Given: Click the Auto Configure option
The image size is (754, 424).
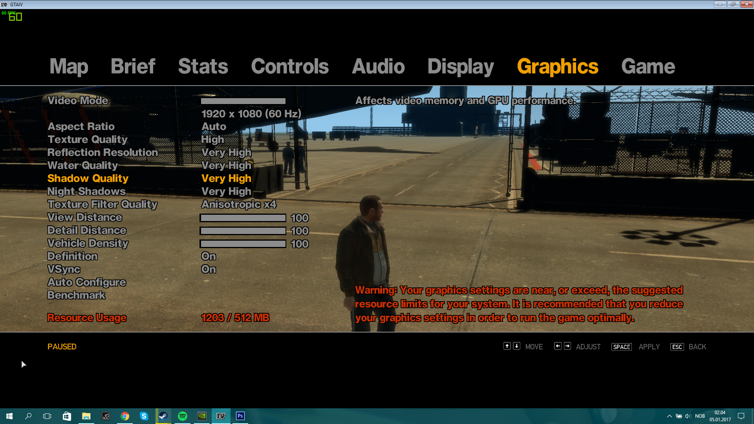Looking at the screenshot, I should 87,282.
